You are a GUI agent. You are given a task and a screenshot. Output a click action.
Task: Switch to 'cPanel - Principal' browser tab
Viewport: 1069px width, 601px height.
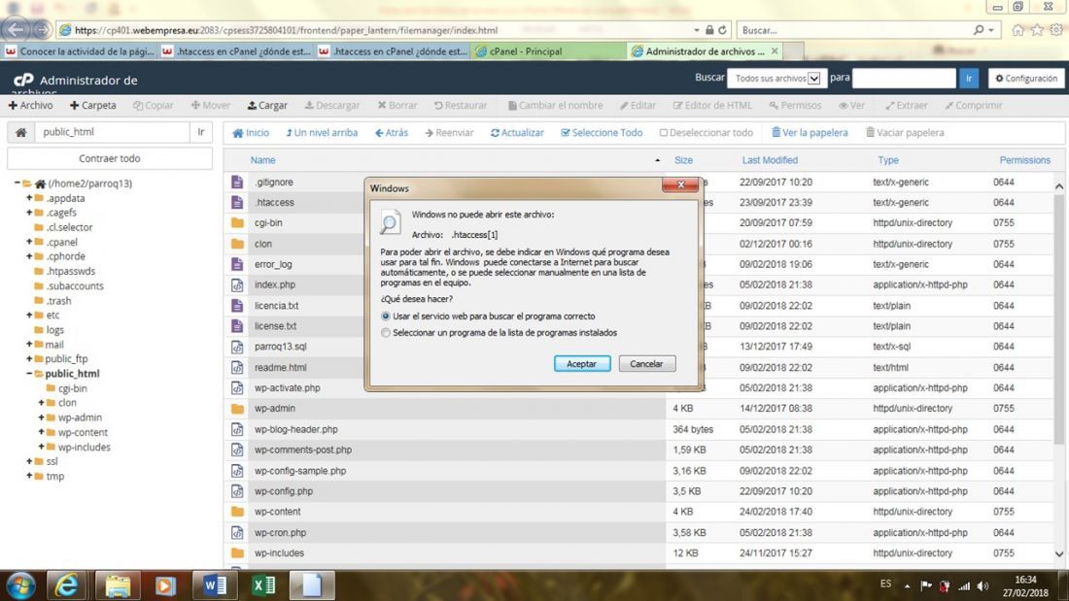click(547, 51)
